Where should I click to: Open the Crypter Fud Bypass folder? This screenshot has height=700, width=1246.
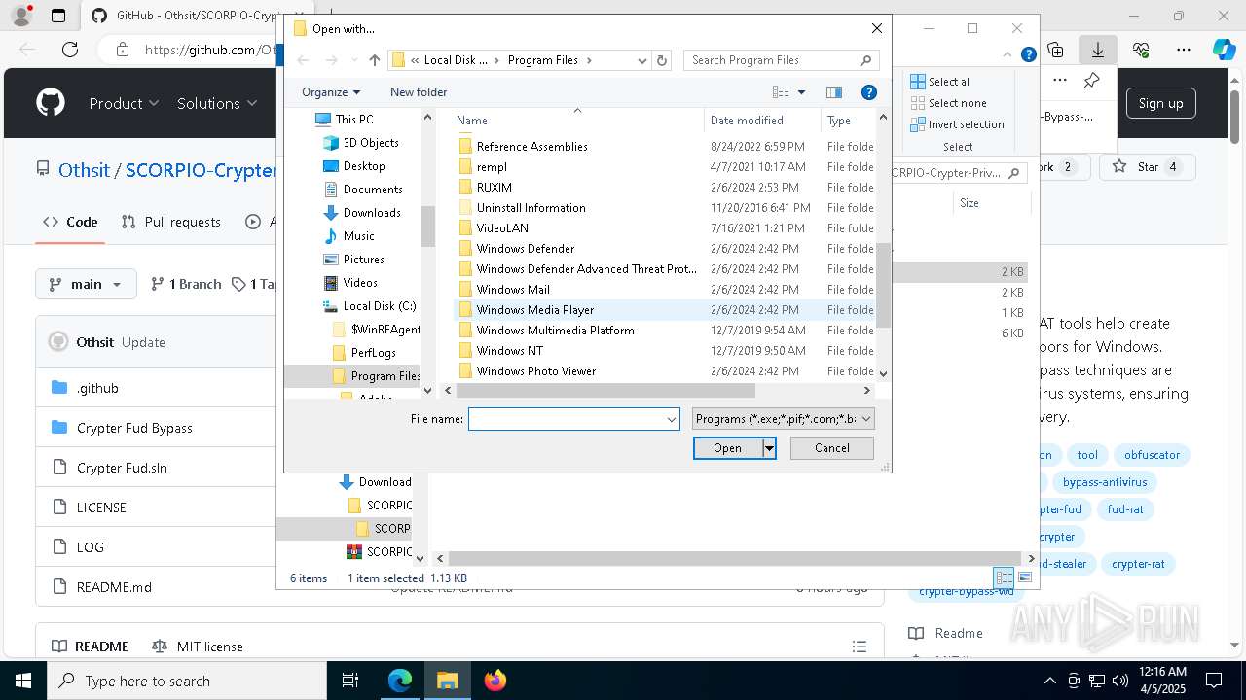click(134, 428)
